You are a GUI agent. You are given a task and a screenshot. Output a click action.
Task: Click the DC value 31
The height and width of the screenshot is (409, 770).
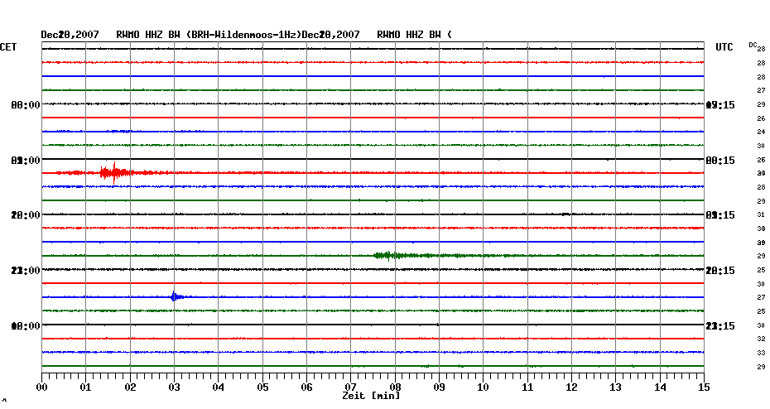click(x=761, y=214)
